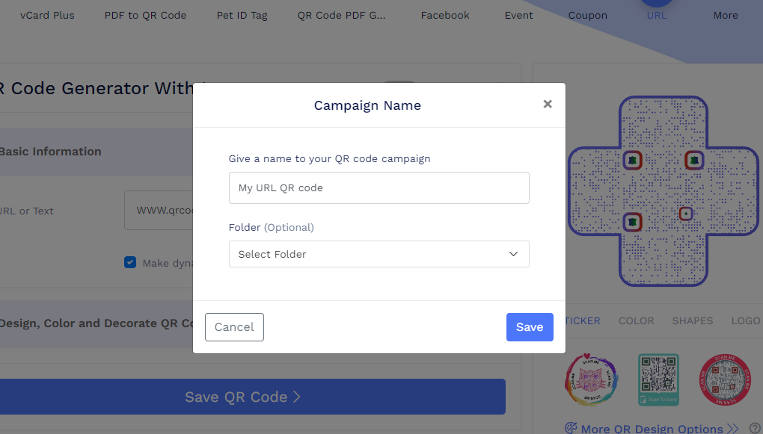Cancel the Campaign Name dialog

pos(234,327)
